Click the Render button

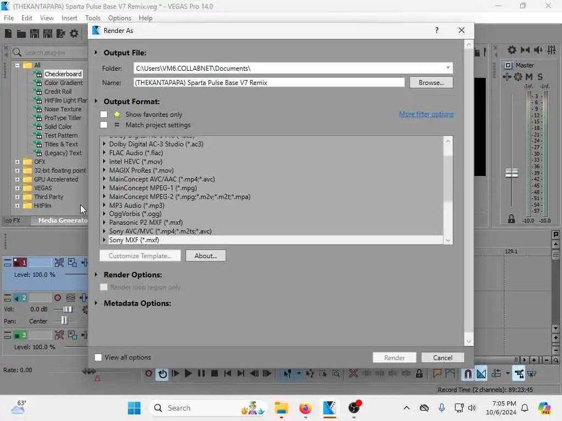(x=394, y=357)
